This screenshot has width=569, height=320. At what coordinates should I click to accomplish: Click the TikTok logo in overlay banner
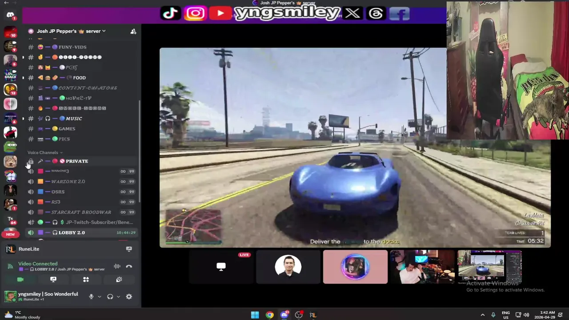click(x=170, y=13)
